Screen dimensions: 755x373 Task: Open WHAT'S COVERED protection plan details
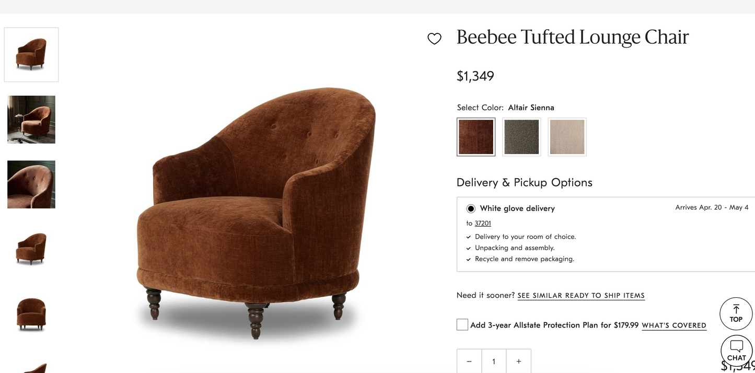674,325
